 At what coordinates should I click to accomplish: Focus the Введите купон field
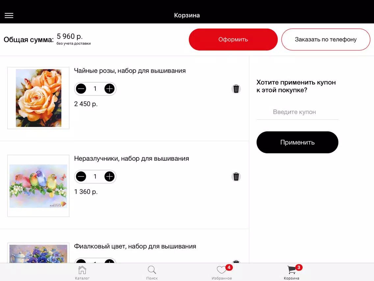click(297, 112)
